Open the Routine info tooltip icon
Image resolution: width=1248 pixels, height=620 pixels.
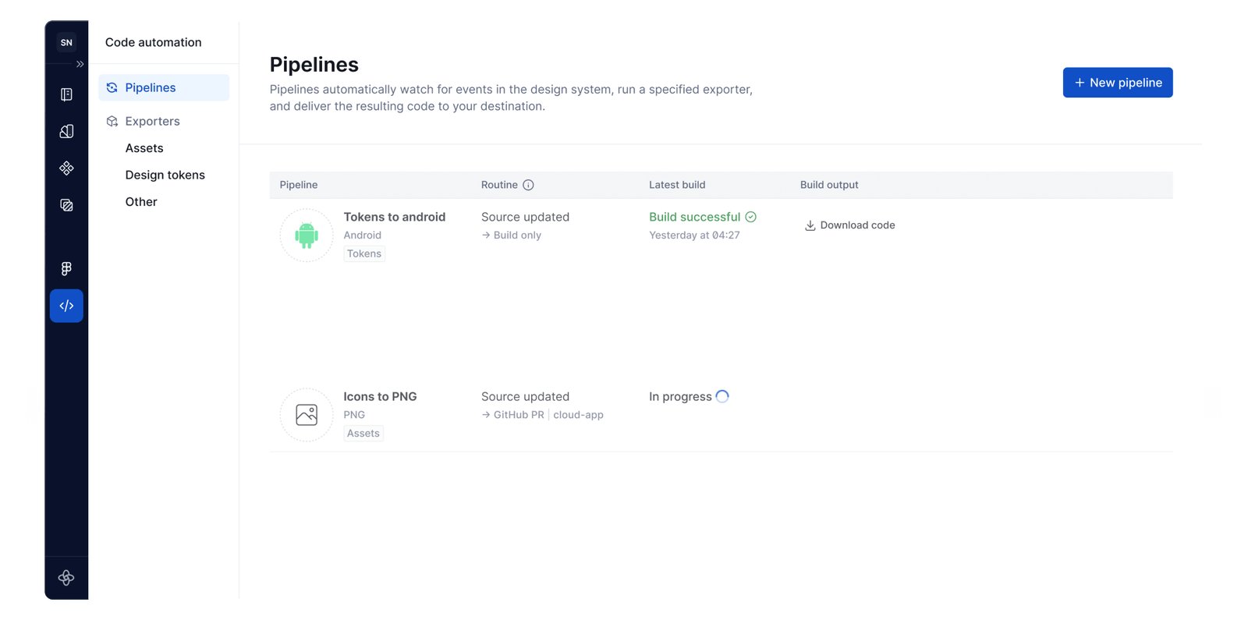click(529, 185)
